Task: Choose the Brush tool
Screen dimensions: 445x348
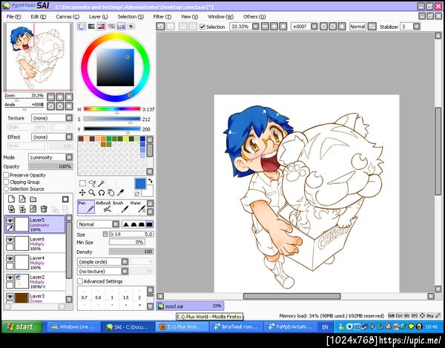Action: tap(121, 207)
